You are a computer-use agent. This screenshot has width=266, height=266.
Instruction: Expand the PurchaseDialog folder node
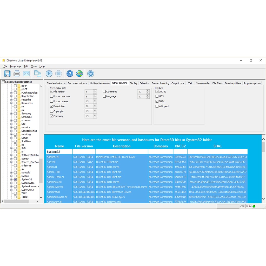click(11, 93)
